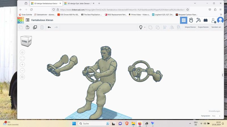
Task: Click the home view button
Action: point(22,52)
